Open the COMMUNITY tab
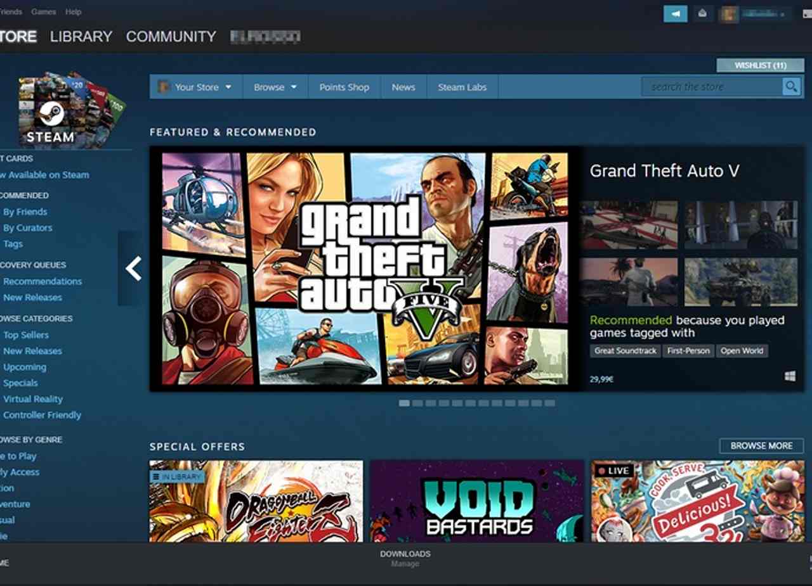Image resolution: width=812 pixels, height=586 pixels. [171, 37]
